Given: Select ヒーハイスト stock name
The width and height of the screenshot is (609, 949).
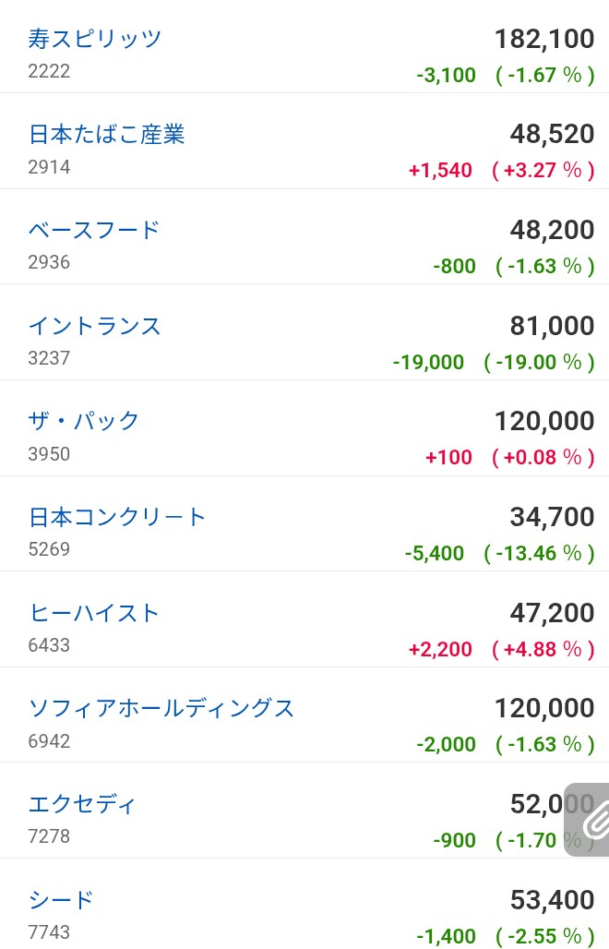Looking at the screenshot, I should pos(94,612).
